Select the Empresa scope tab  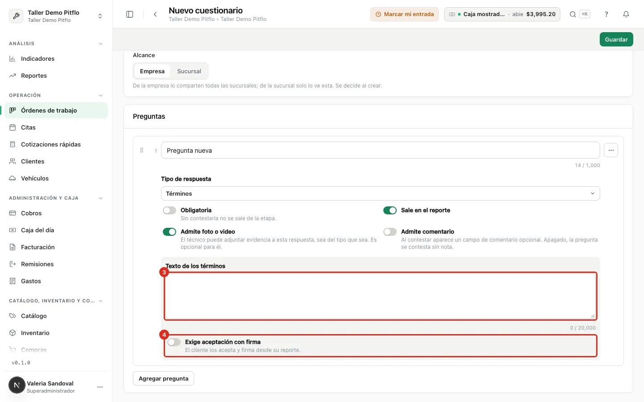click(152, 71)
